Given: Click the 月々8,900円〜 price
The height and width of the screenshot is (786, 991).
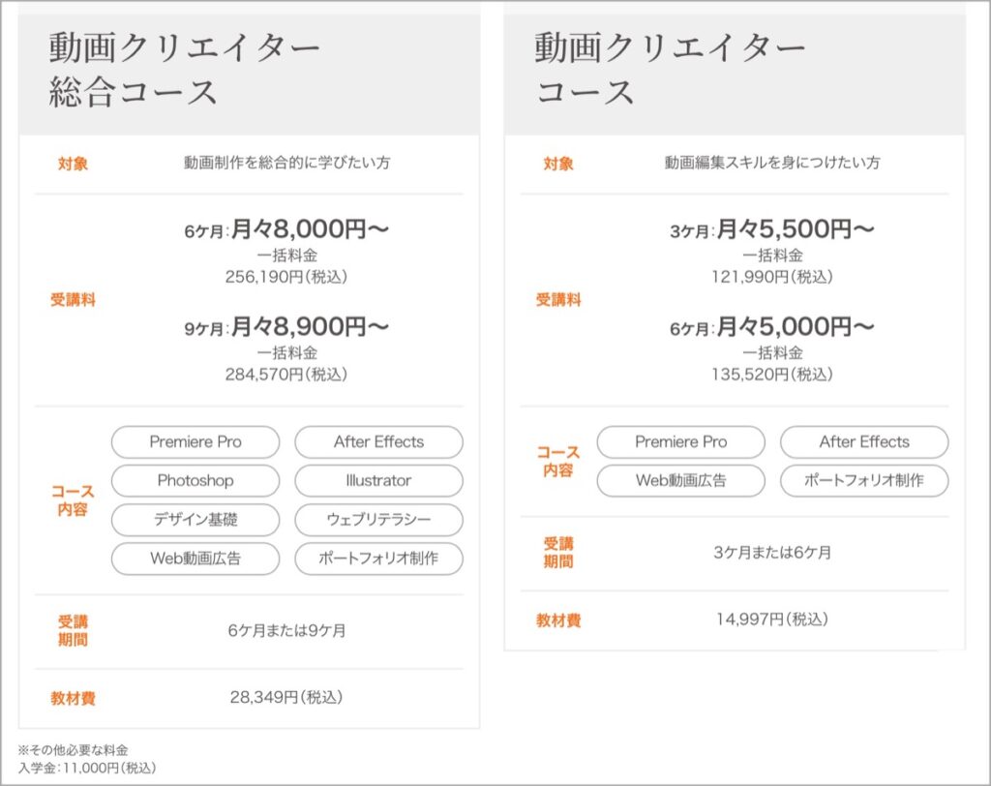Looking at the screenshot, I should pyautogui.click(x=310, y=326).
